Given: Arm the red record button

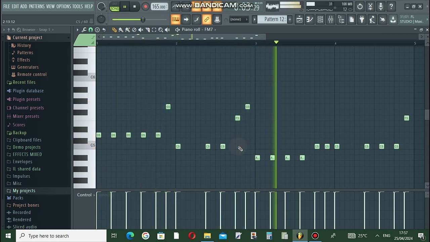Looking at the screenshot, I should pyautogui.click(x=145, y=6).
